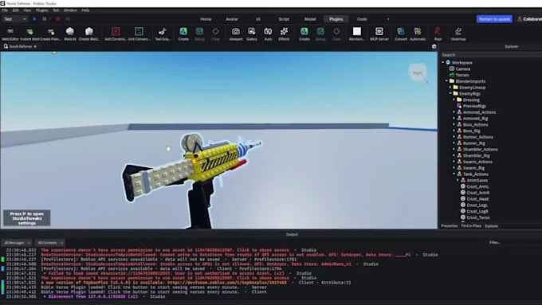Open the All Contexts filter dropdown
This screenshot has width=542, height=305.
(49, 243)
